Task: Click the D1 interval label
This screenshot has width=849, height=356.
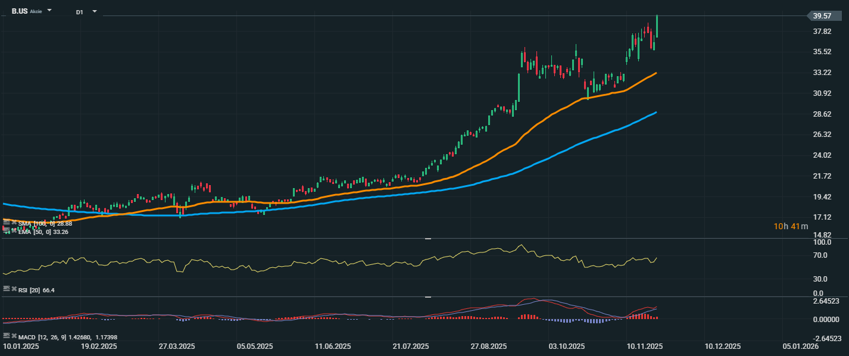Action: click(x=79, y=12)
